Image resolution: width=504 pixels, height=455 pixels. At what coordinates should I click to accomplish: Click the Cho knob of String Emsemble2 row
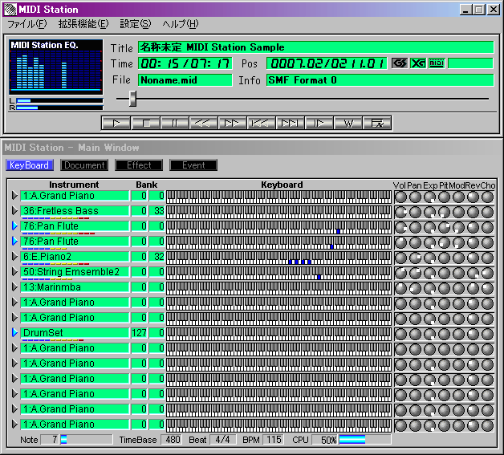[487, 273]
